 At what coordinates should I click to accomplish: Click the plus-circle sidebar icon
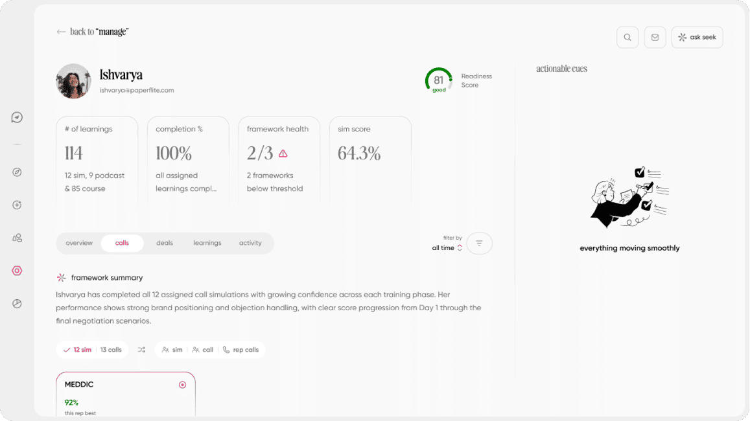click(x=18, y=205)
